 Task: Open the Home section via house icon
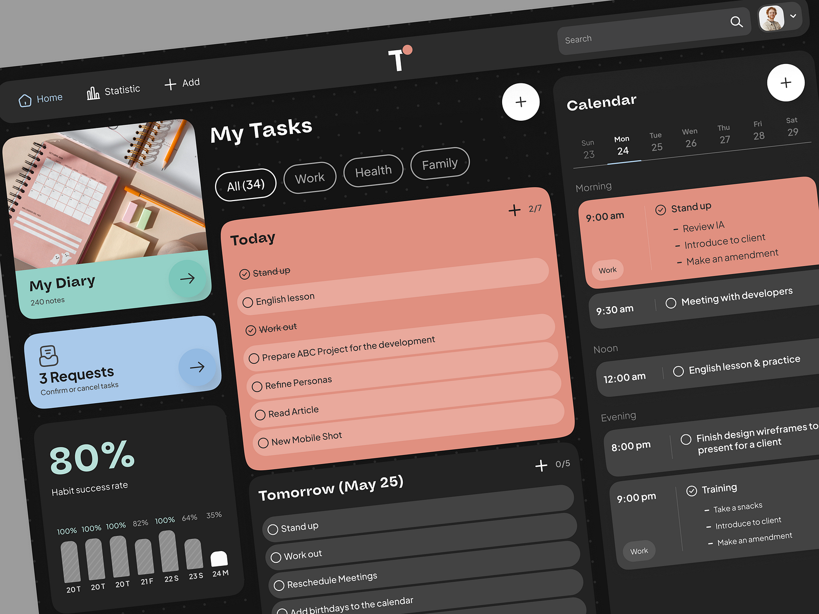point(25,100)
